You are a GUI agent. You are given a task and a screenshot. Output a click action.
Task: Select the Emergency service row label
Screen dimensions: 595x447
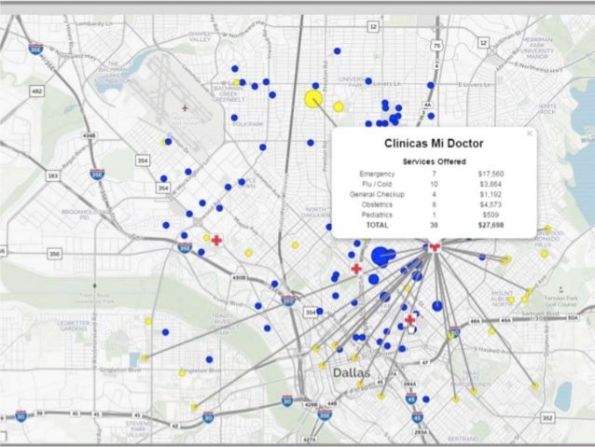377,174
